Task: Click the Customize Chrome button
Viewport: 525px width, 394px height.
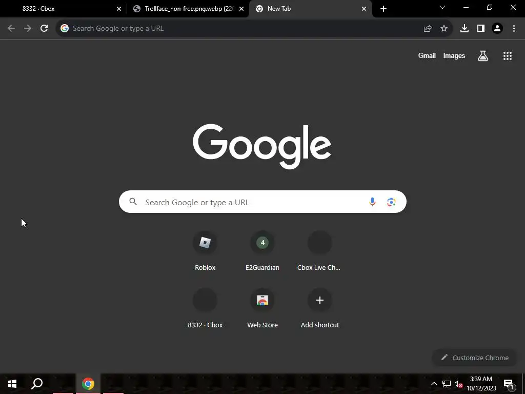Action: (474, 358)
